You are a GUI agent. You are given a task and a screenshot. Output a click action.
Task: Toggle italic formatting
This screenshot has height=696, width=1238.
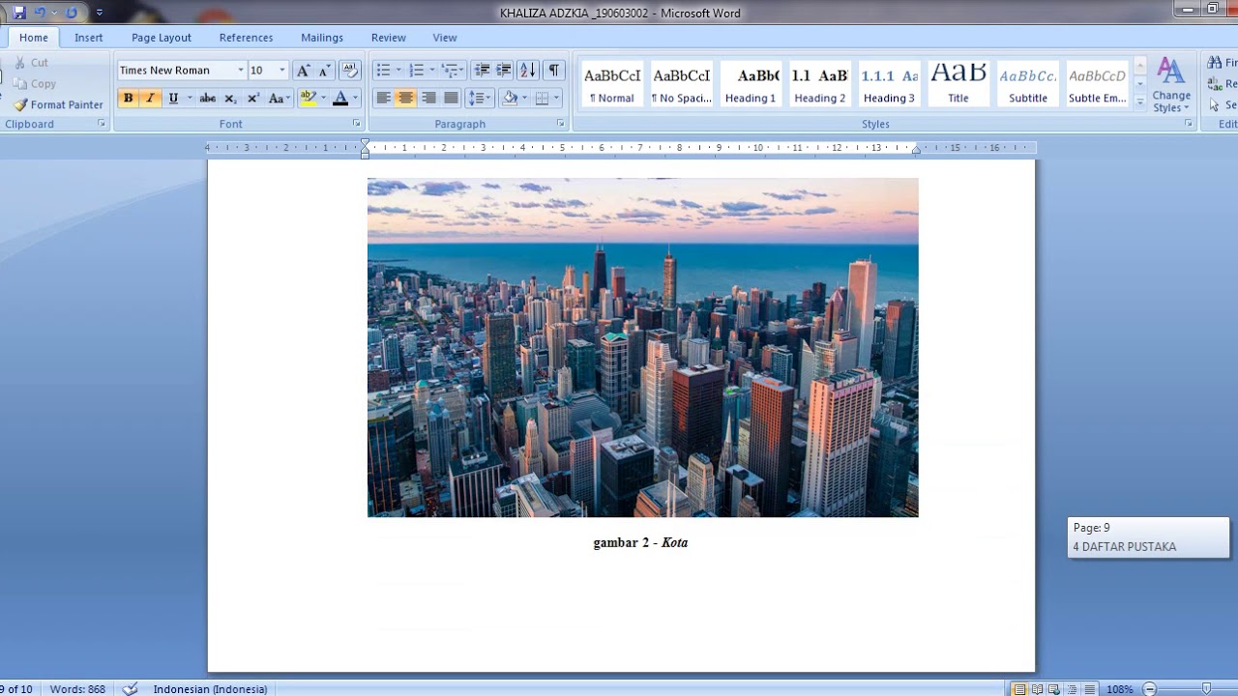[x=150, y=99]
